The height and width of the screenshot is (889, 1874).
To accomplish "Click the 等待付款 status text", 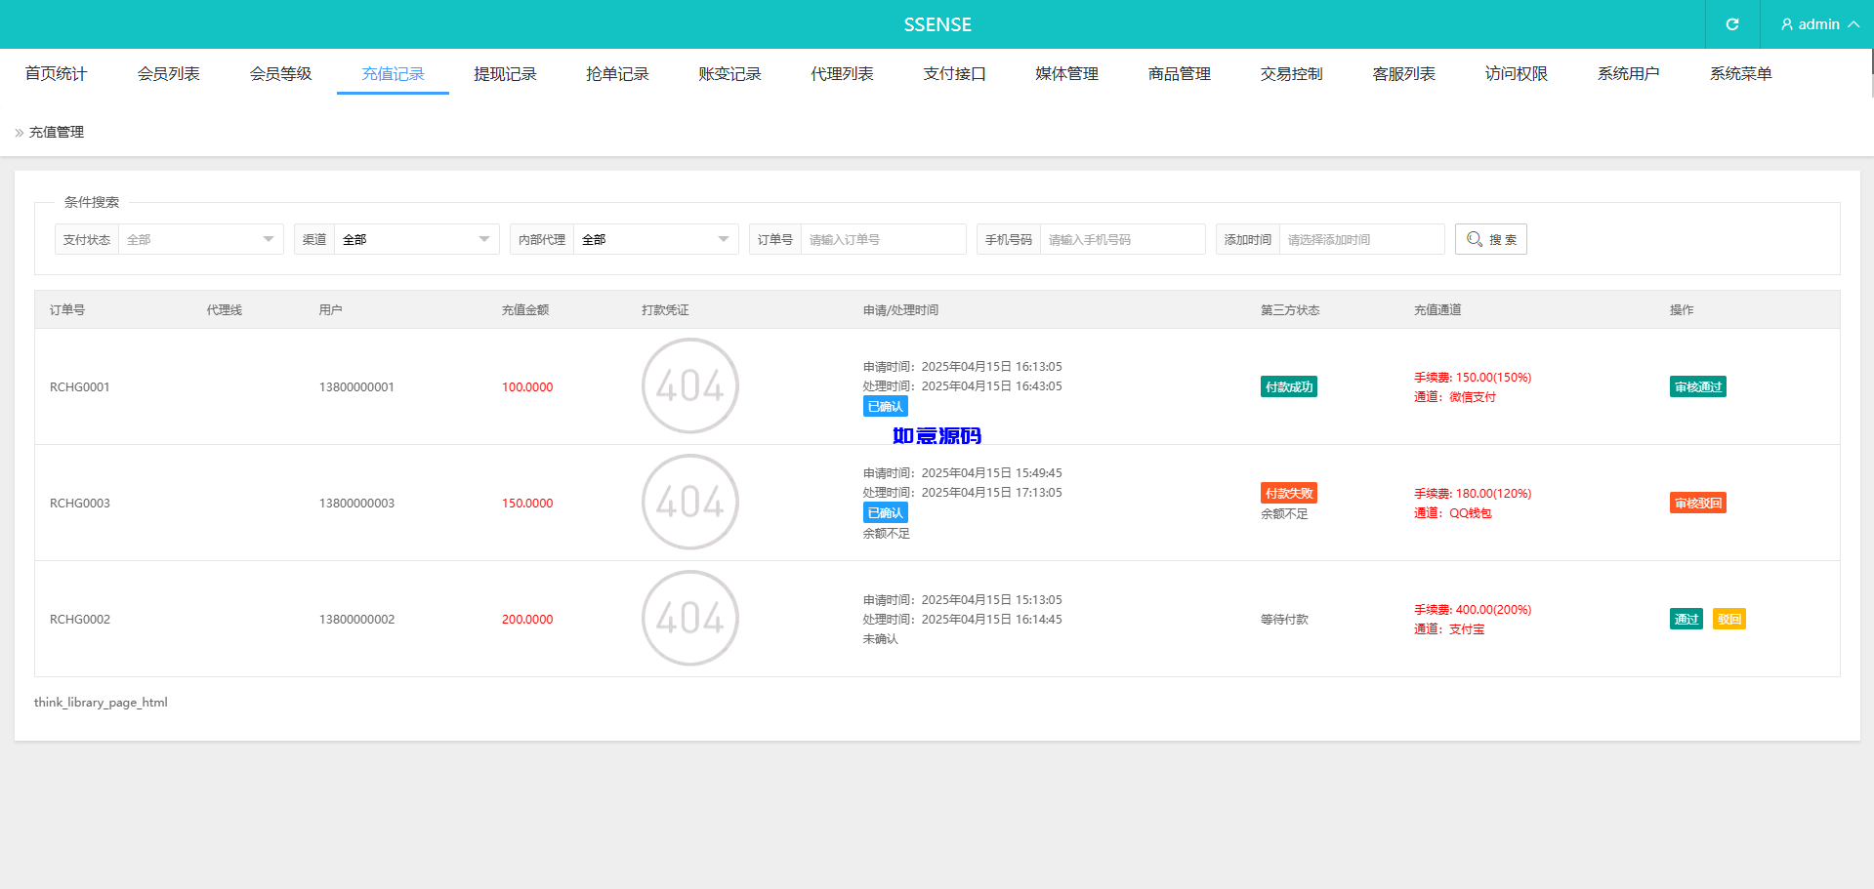I will (1284, 620).
